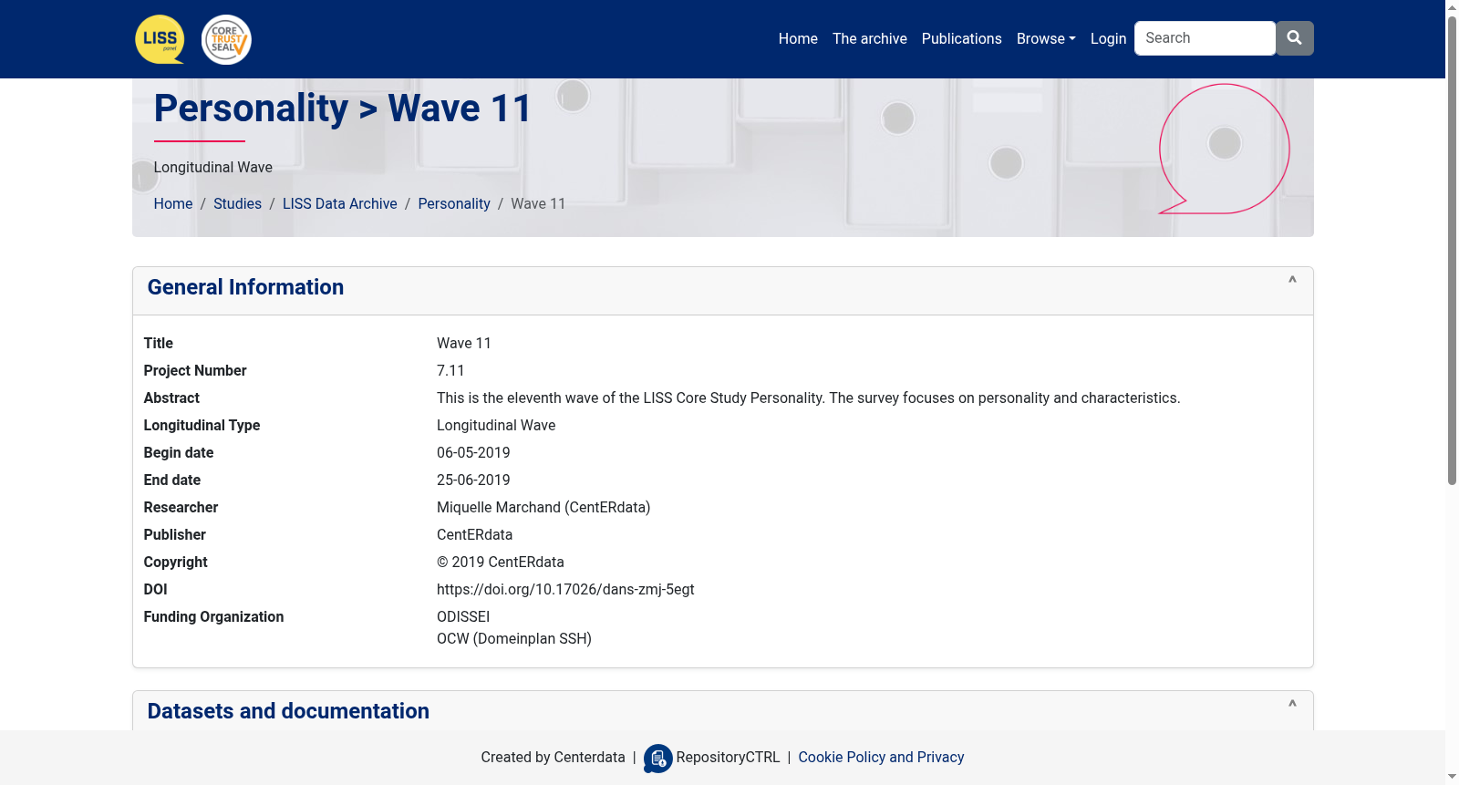Click 'OCW (Domeinplan SSH)' text

(514, 638)
